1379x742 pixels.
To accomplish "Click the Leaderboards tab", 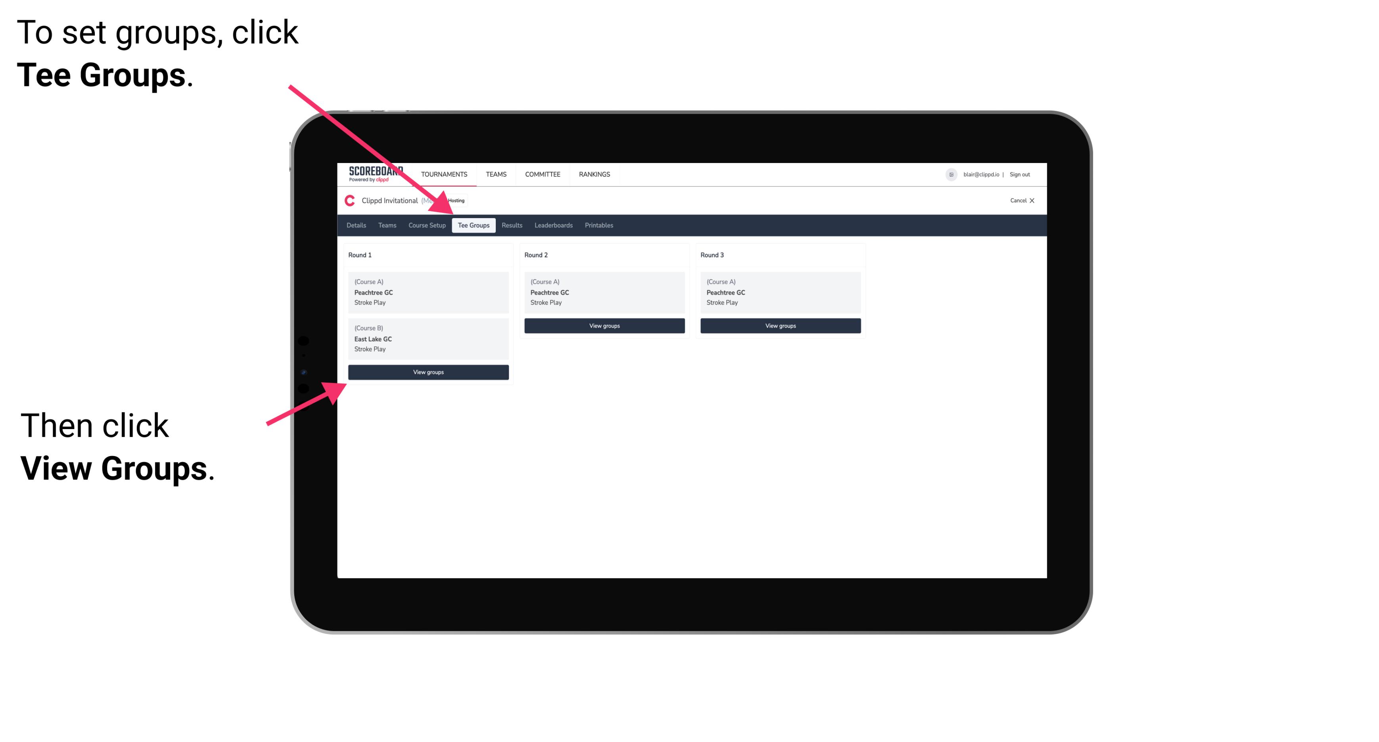I will click(x=552, y=225).
